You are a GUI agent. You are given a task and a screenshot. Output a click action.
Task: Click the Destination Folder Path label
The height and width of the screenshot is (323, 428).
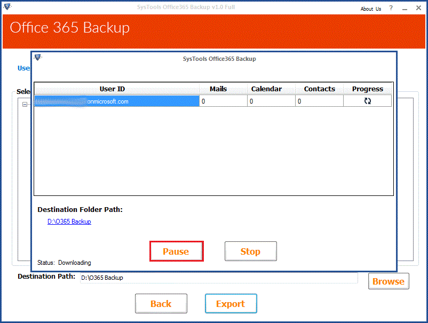point(80,209)
